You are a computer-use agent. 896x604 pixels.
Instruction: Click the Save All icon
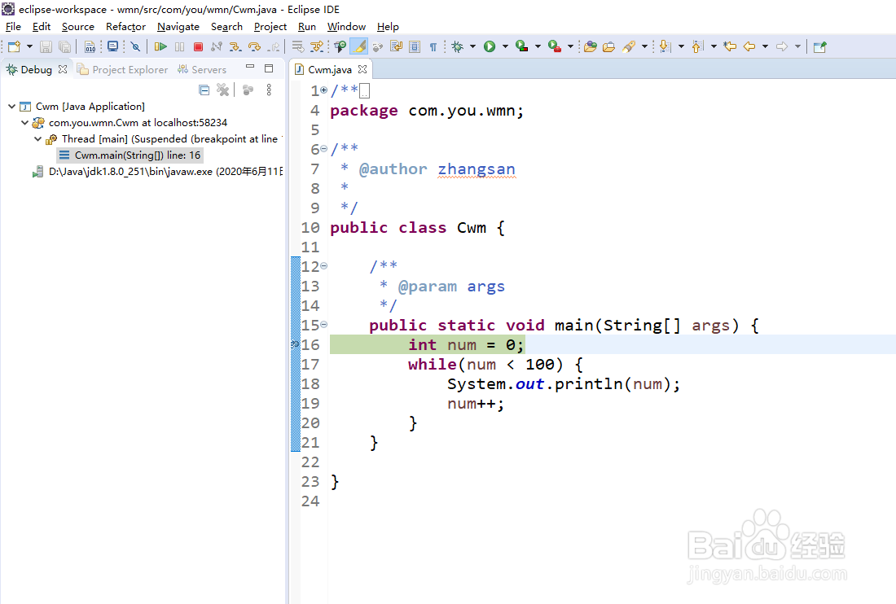click(64, 46)
